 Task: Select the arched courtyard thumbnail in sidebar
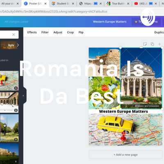click(9, 102)
